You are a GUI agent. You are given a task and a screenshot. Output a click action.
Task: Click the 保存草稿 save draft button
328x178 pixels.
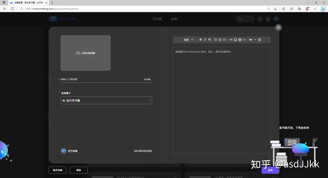pos(57,170)
